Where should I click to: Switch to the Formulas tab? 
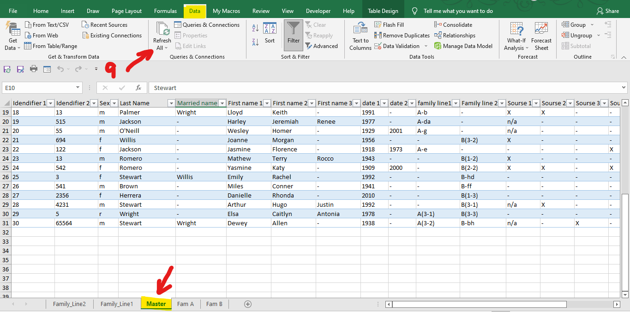(x=165, y=11)
